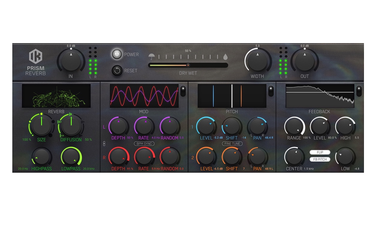This screenshot has width=378, height=227.
Task: Click the SIZE value 100 %
Action: tap(27, 140)
